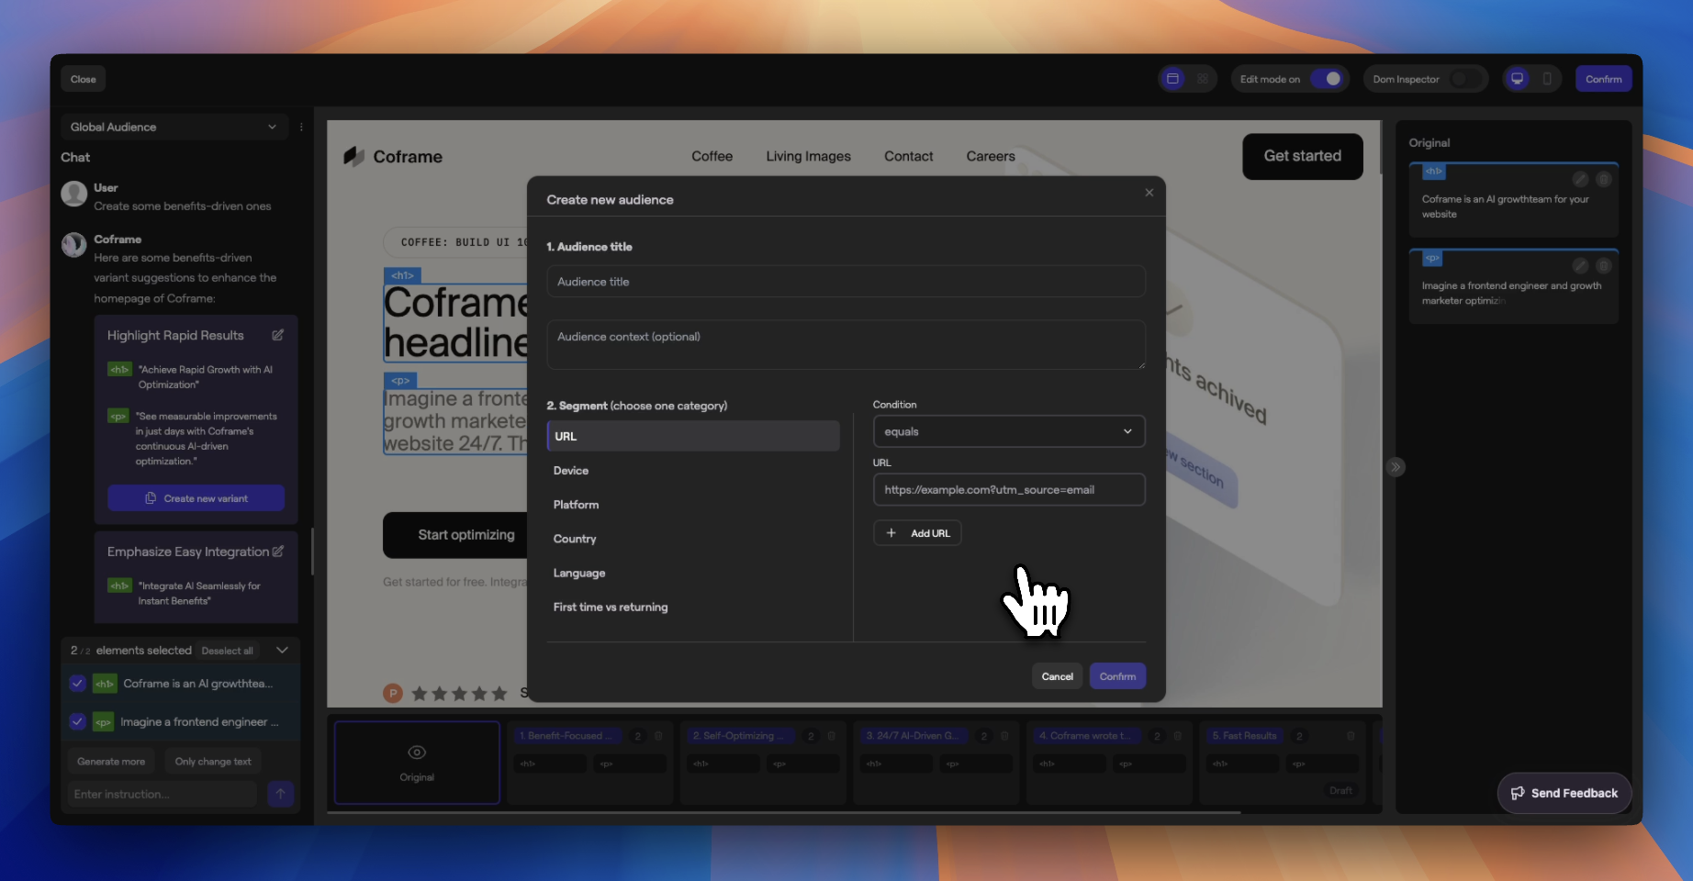Open the three-dot menu beside Global Audience
Viewport: 1693px width, 881px height.
click(x=301, y=127)
